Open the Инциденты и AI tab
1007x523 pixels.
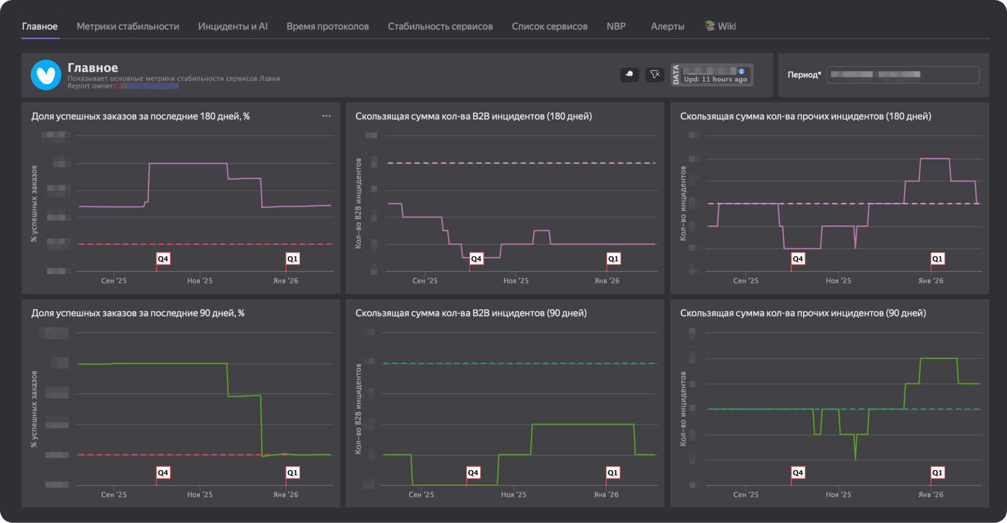pyautogui.click(x=232, y=26)
